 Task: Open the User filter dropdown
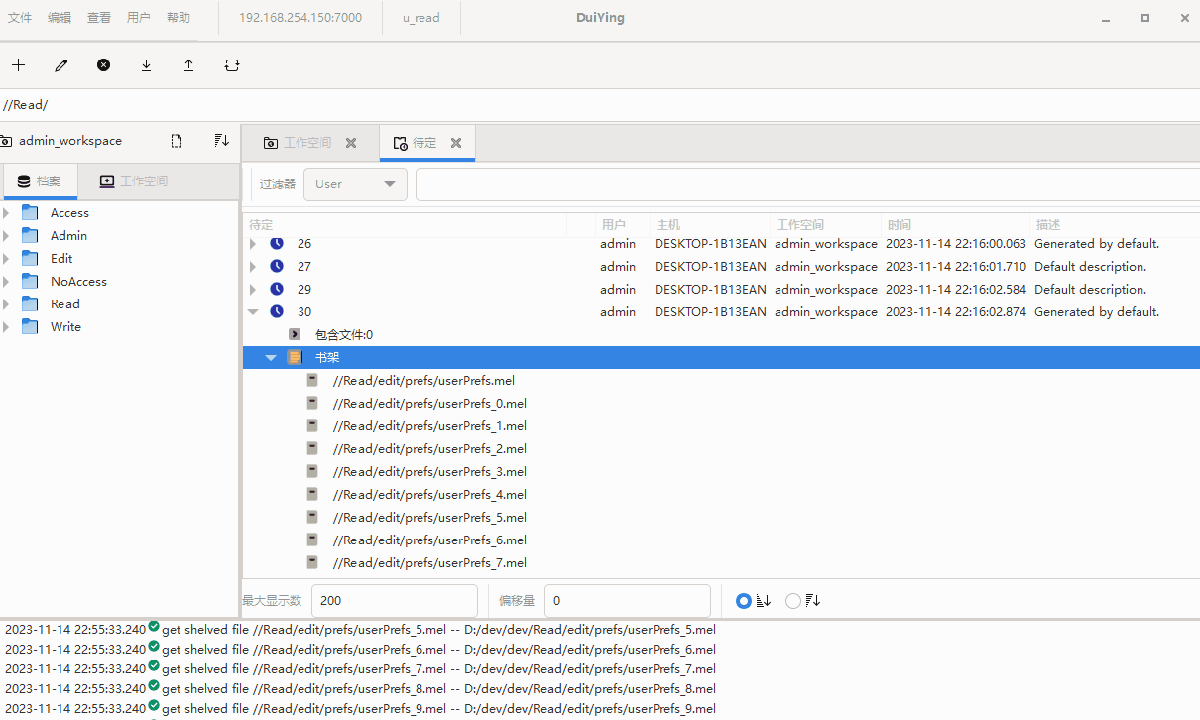pos(355,184)
